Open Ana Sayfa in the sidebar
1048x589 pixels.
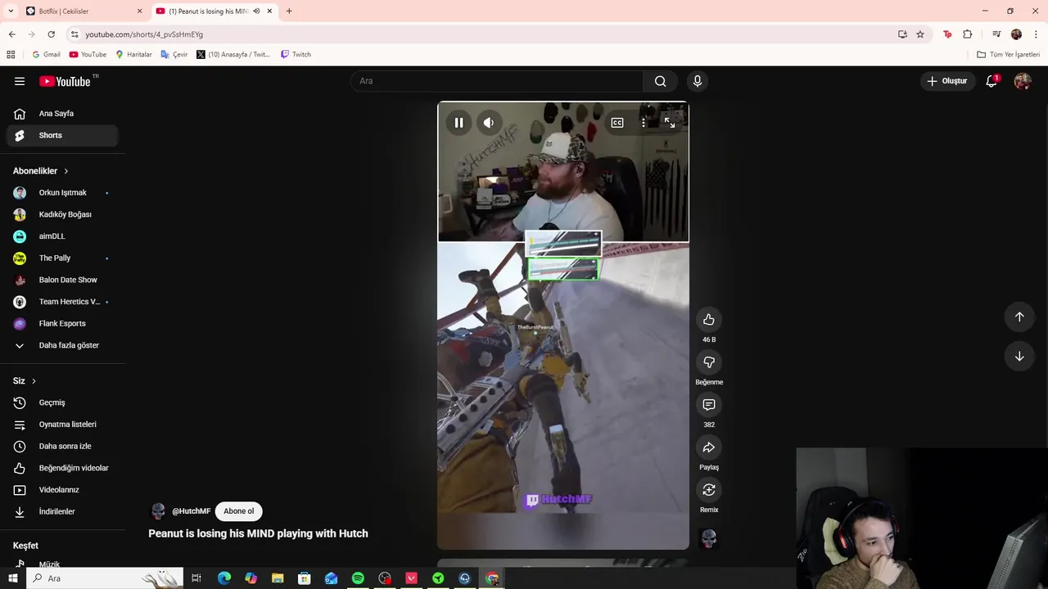tap(62, 114)
